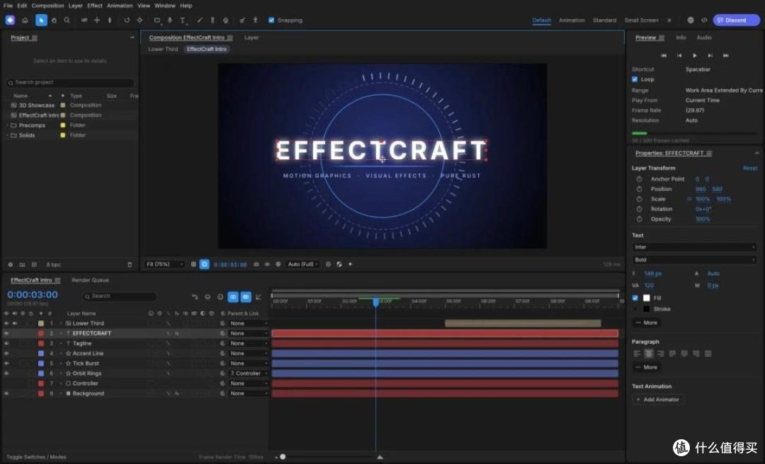Image resolution: width=765 pixels, height=464 pixels.
Task: Select the Pen tool
Action: pyautogui.click(x=170, y=21)
